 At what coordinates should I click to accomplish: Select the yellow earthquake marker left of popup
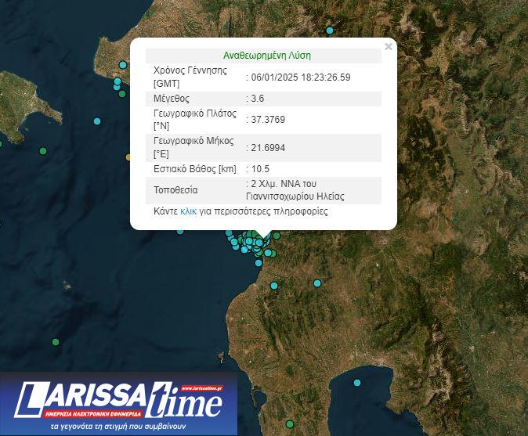(x=129, y=157)
